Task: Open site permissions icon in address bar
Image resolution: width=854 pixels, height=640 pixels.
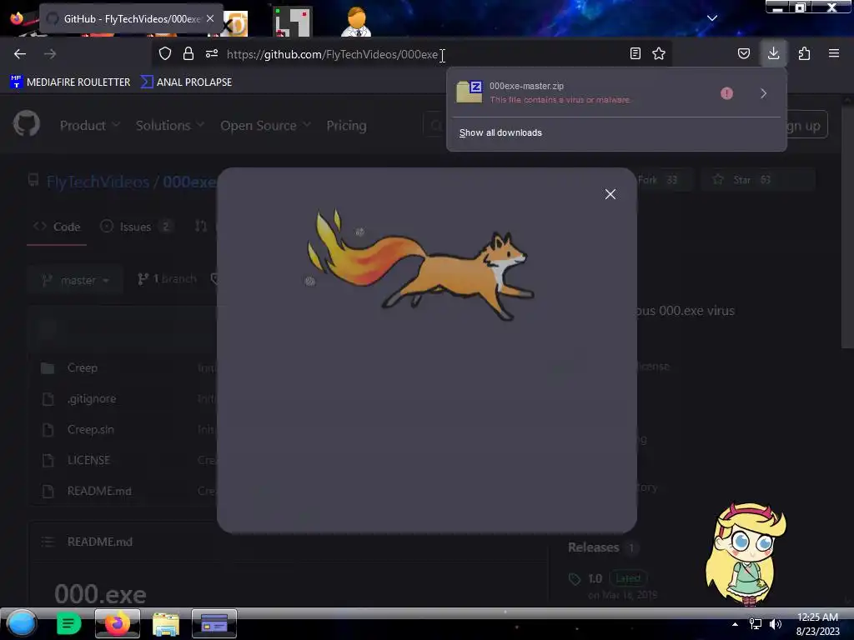Action: point(212,54)
